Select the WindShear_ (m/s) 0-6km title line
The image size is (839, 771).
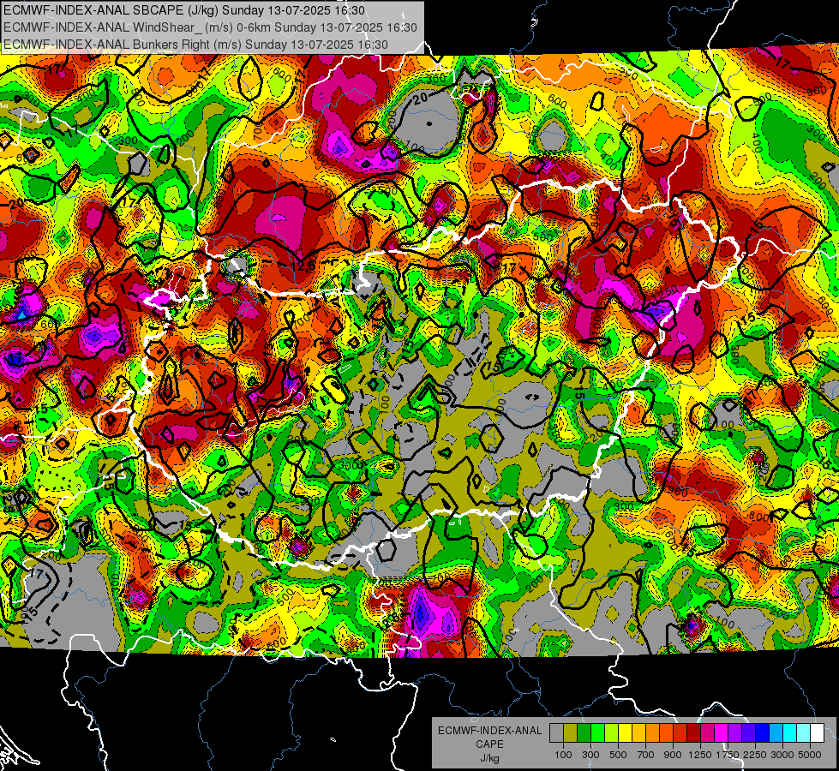point(210,27)
